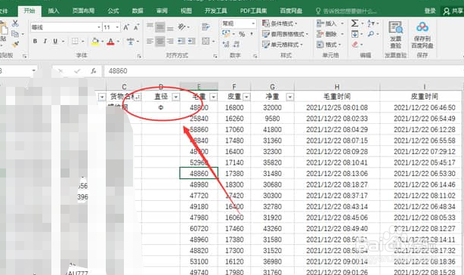Open the font size dropdown showing 11
This screenshot has width=464, height=275.
point(117,27)
